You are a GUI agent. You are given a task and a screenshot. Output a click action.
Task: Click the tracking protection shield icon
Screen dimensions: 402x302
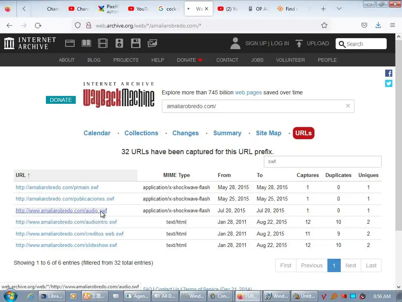[78, 26]
